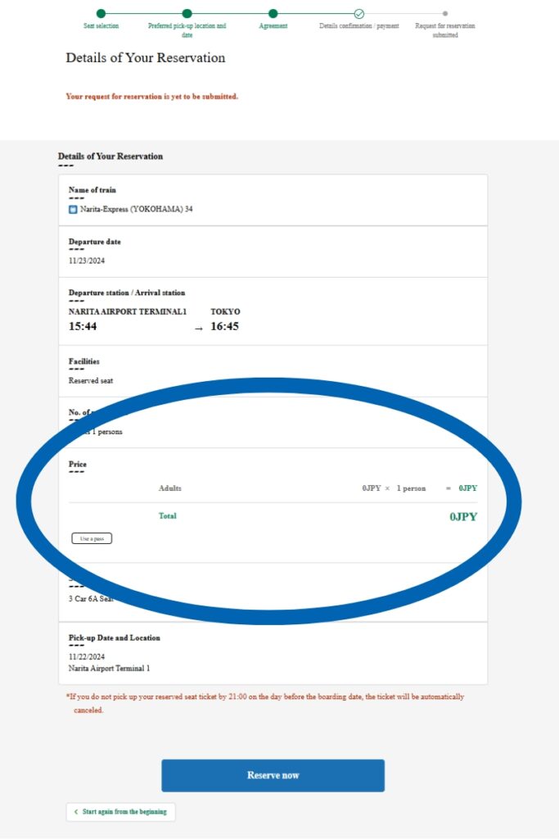
Task: Click the red reservation not submitted notice
Action: pyautogui.click(x=151, y=97)
